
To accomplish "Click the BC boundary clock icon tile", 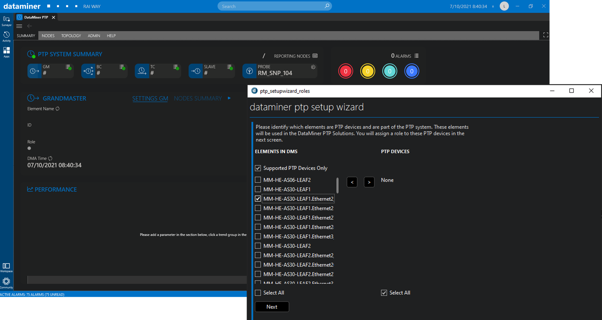I will tap(88, 71).
